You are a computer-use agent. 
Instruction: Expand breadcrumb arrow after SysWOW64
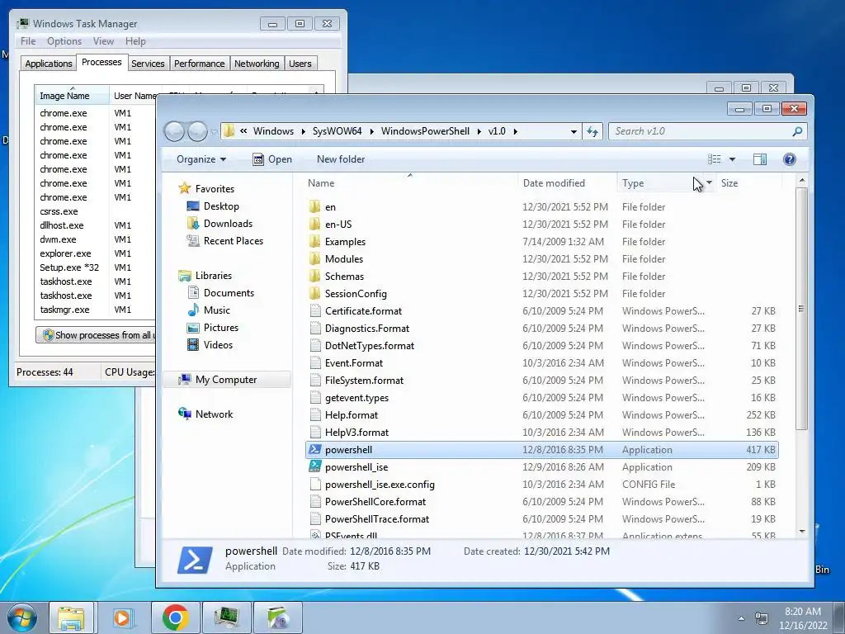(x=372, y=131)
